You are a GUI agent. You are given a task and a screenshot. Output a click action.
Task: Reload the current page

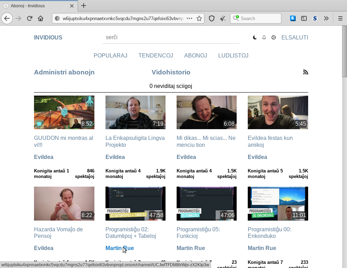click(30, 18)
